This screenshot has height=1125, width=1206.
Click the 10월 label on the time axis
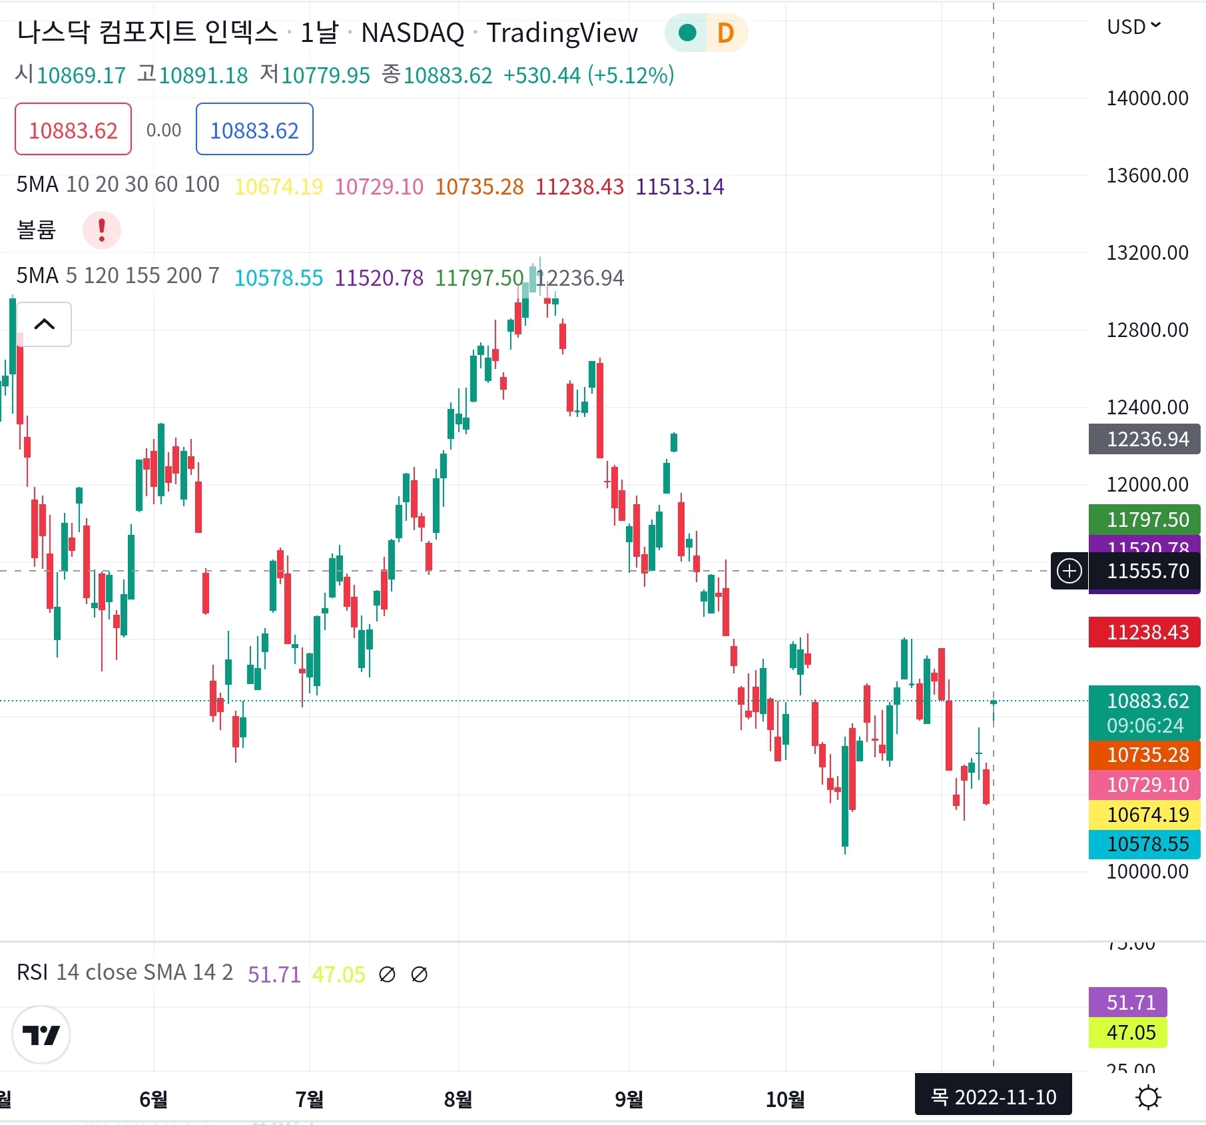[785, 1099]
